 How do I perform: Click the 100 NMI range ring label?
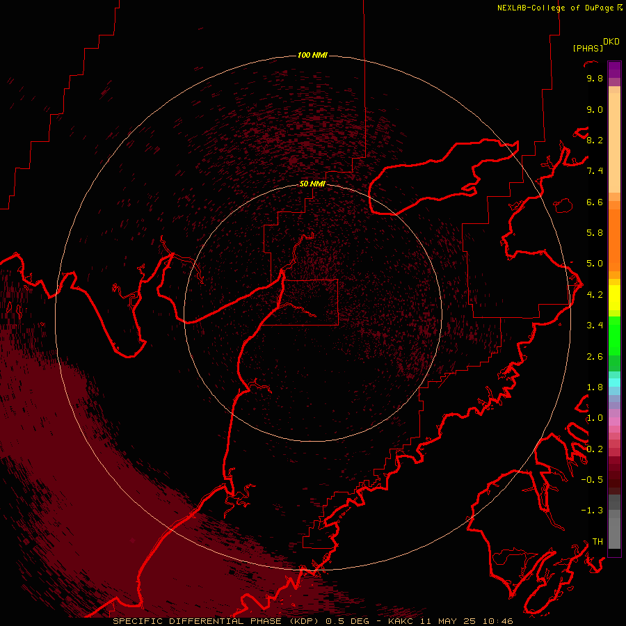coord(312,55)
